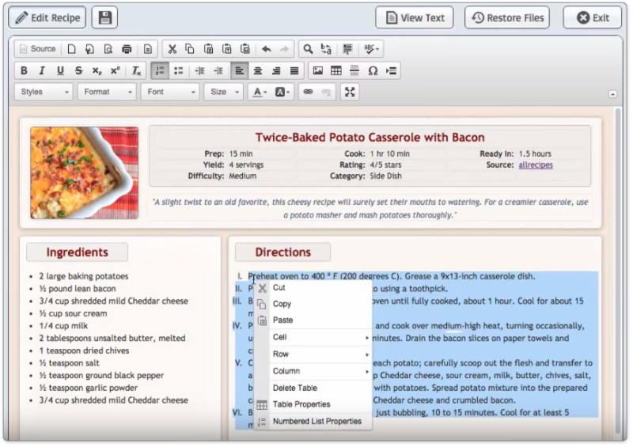Image resolution: width=633 pixels, height=447 pixels.
Task: Click the Undo arrow icon
Action: [267, 49]
